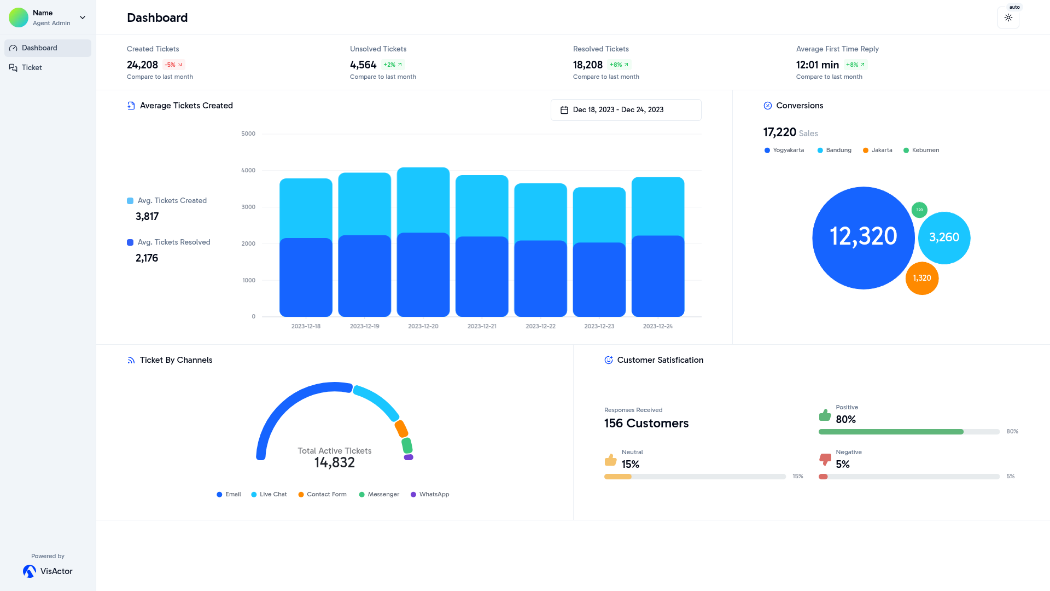Click the large 12,320 Yogyakarta bubble
The width and height of the screenshot is (1050, 591).
863,238
